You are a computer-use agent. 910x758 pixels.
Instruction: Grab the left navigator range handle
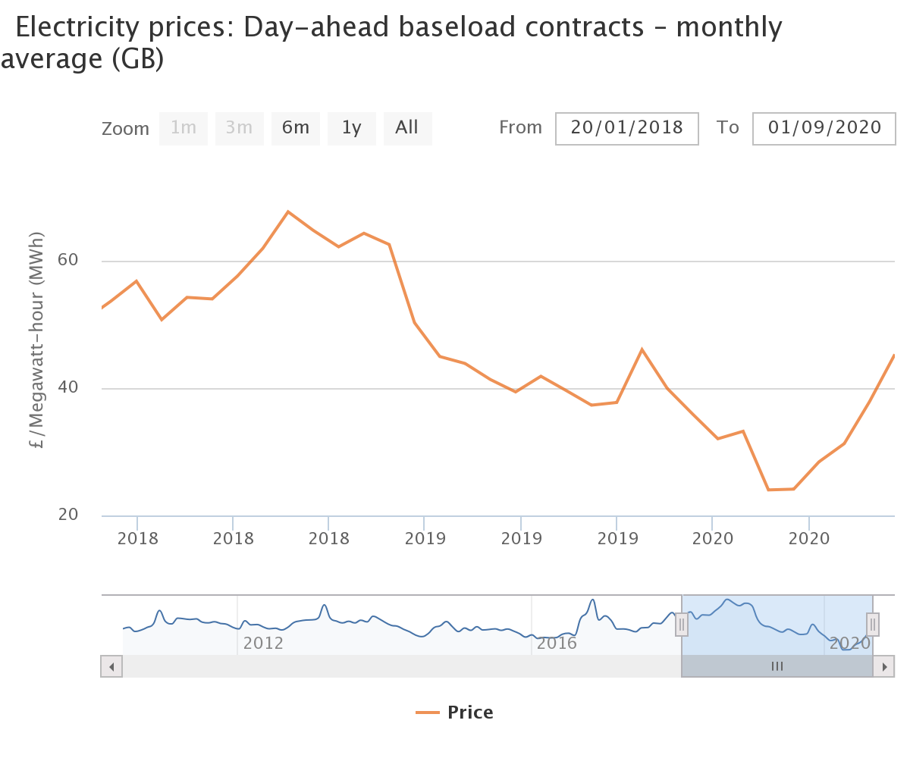point(682,625)
